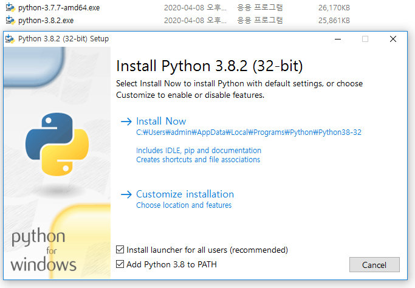Click date cell of python-3.8.2.exe row

(x=195, y=21)
